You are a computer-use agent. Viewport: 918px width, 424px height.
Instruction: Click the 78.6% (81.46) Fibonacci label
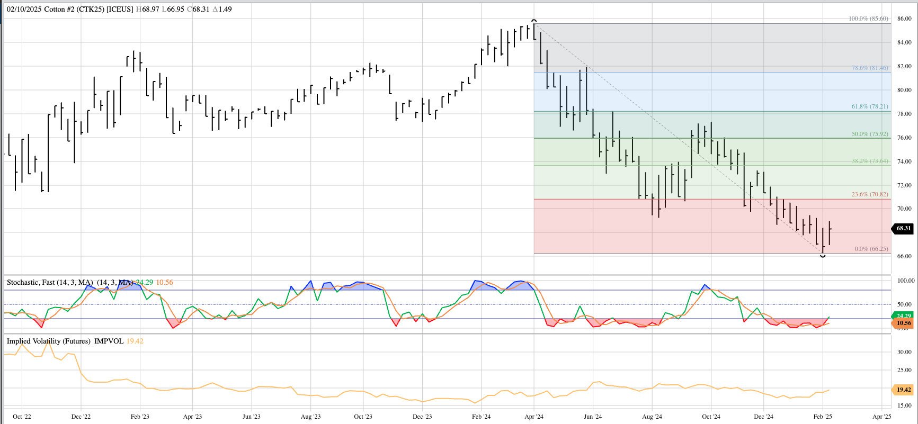coord(870,68)
